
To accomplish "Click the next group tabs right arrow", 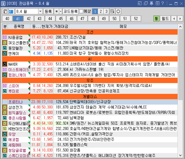I will point(180,19).
